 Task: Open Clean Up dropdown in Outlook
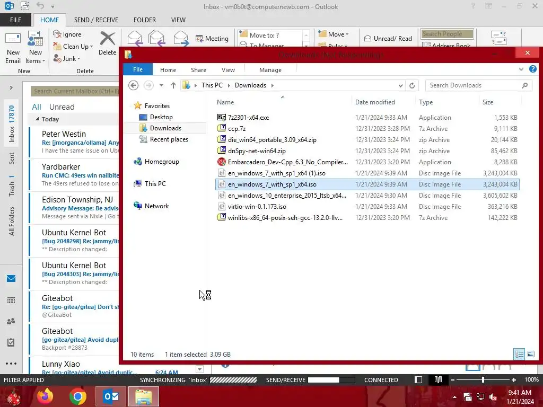coord(73,47)
